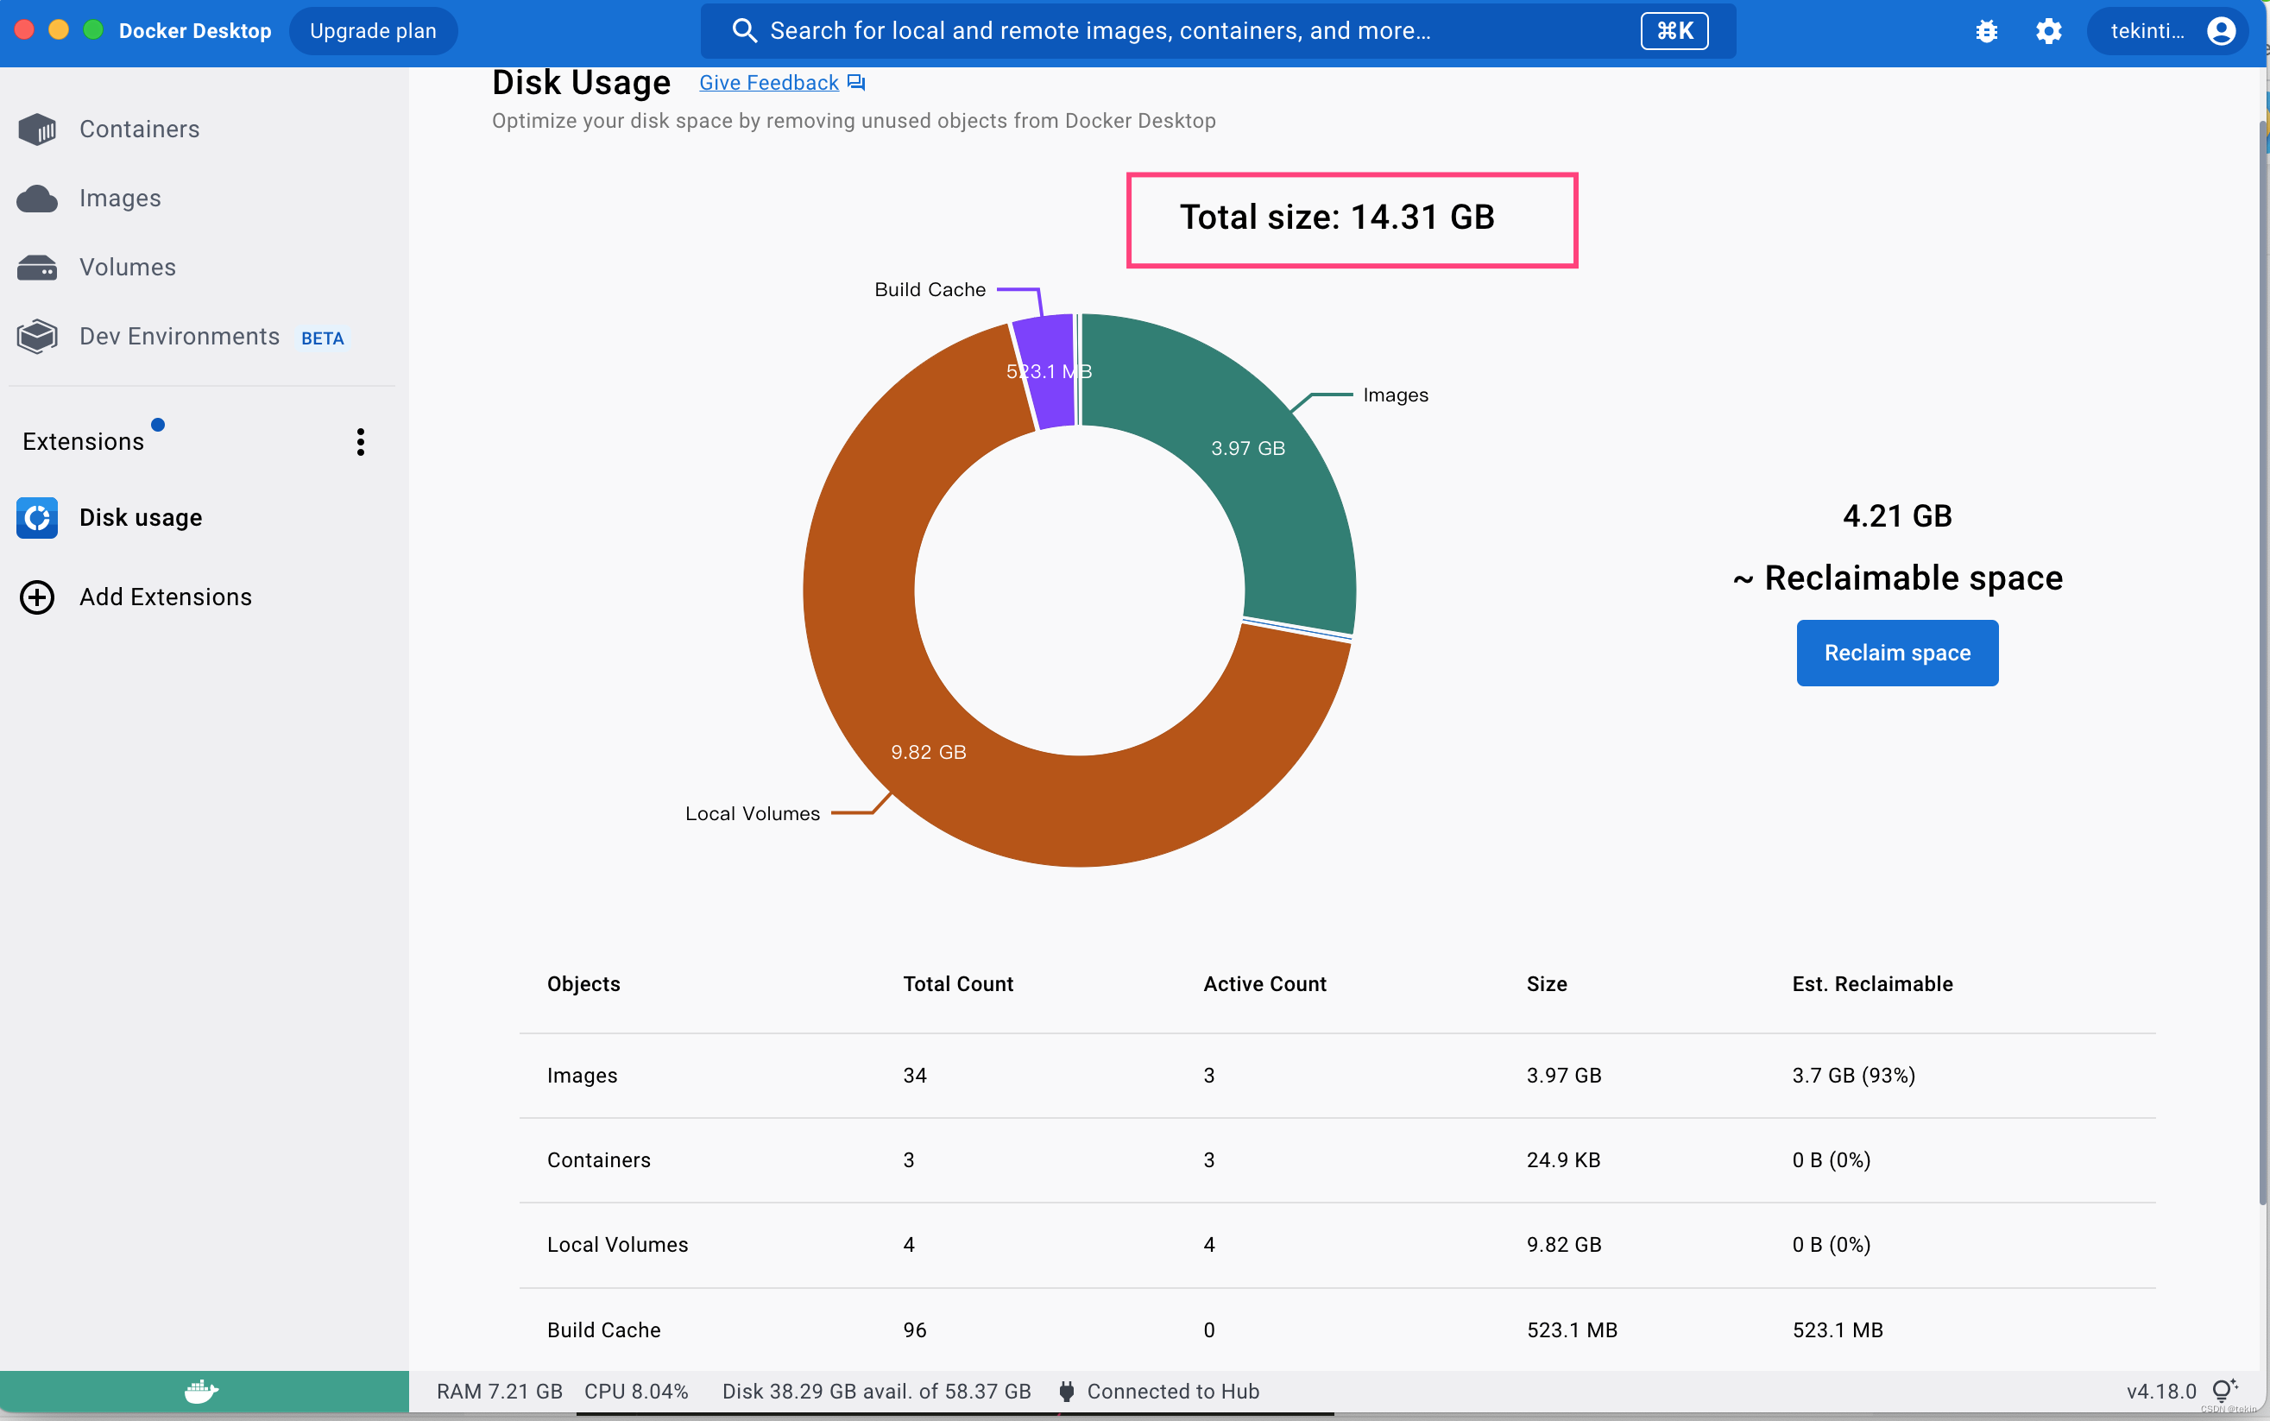Image resolution: width=2270 pixels, height=1421 pixels.
Task: Open the Containers section icon
Action: [x=38, y=129]
